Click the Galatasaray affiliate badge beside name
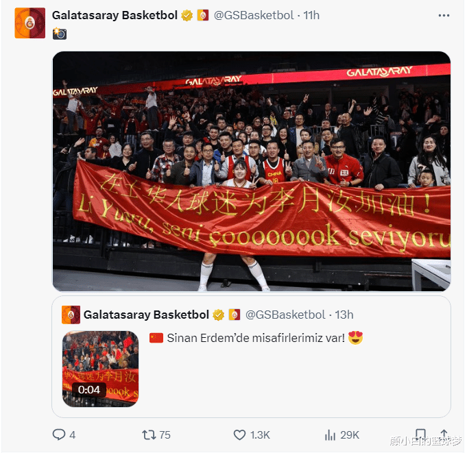Image resolution: width=467 pixels, height=453 pixels. 203,15
